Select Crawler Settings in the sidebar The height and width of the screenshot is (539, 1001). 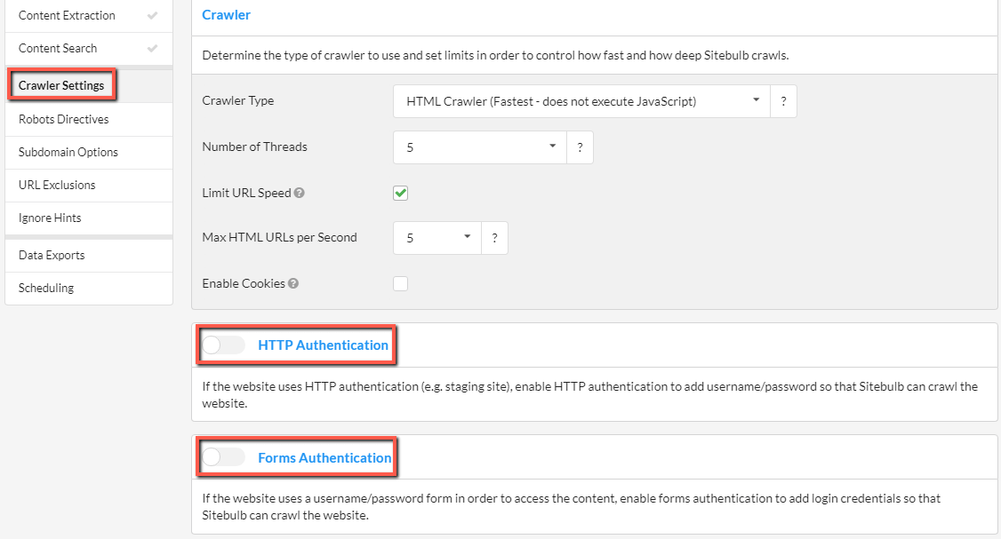89,85
